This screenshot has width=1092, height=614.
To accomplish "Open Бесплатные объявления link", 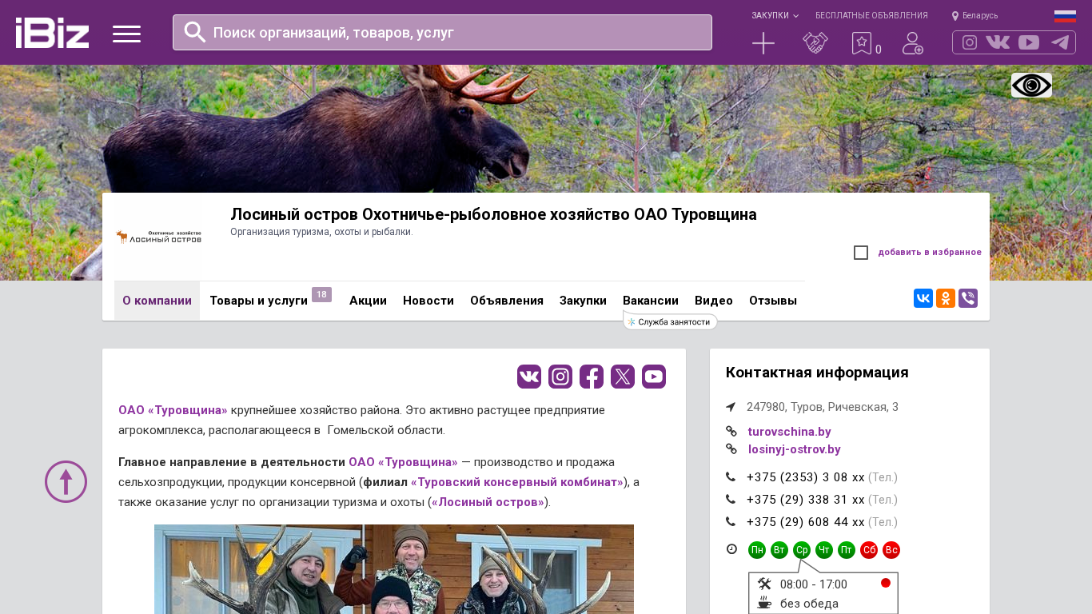I will (x=871, y=16).
